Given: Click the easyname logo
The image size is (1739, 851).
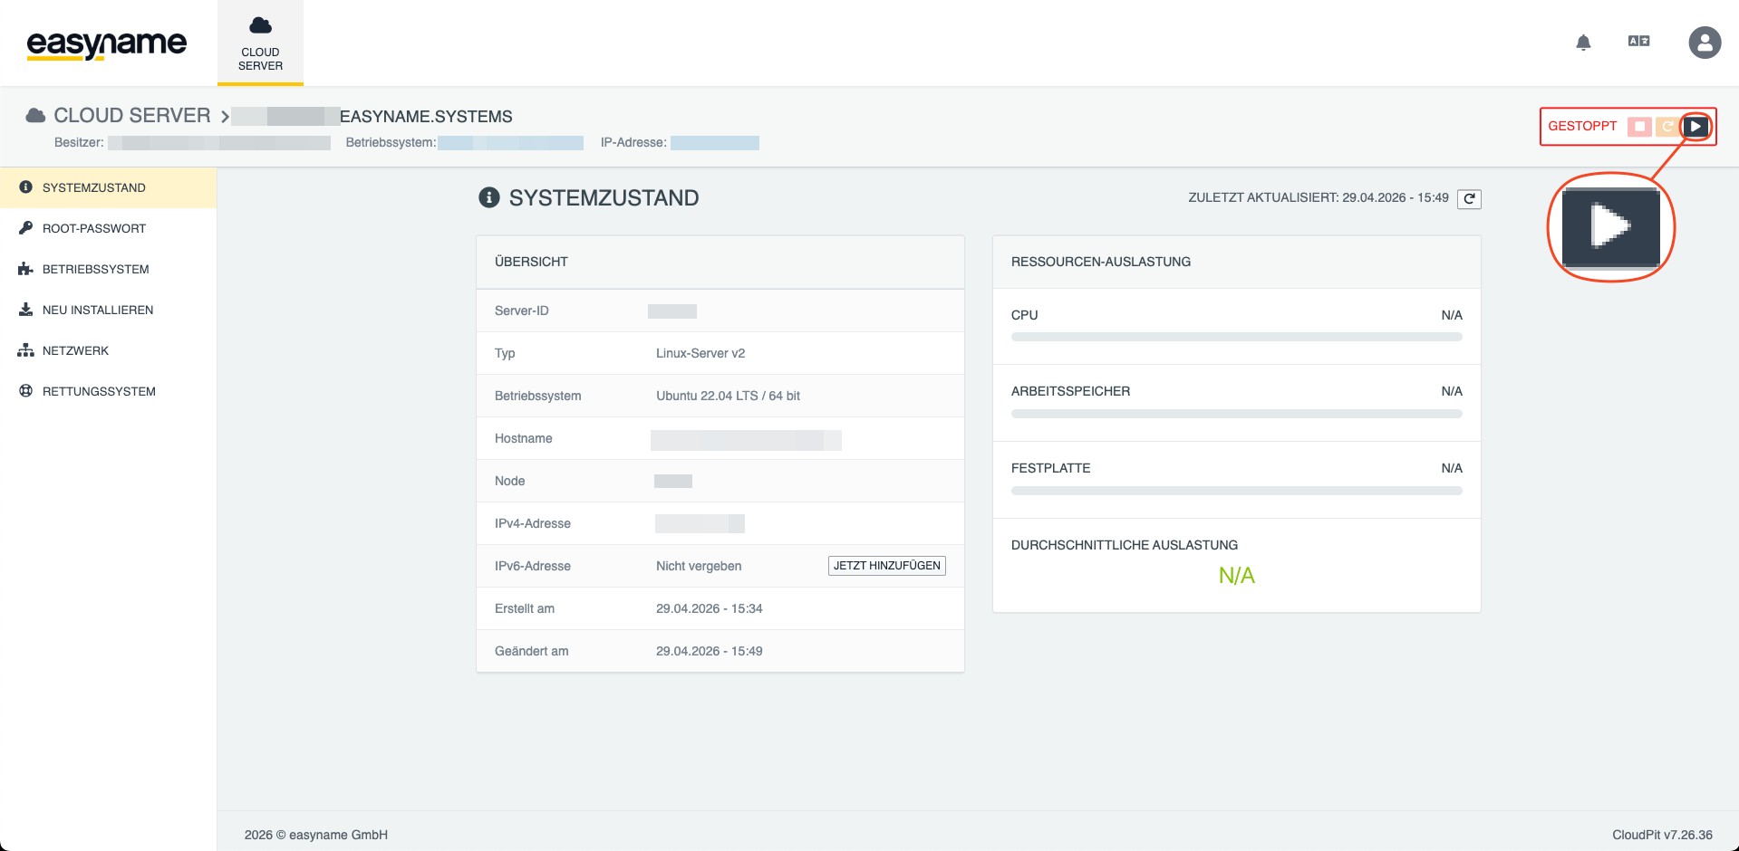Looking at the screenshot, I should point(107,43).
